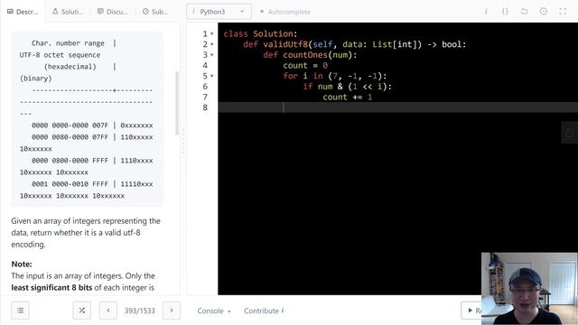Image resolution: width=578 pixels, height=325 pixels.
Task: Click the Contribute link
Action: pos(264,311)
